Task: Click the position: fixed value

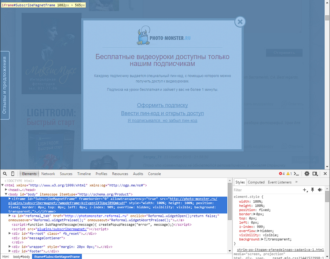Action: [264, 210]
